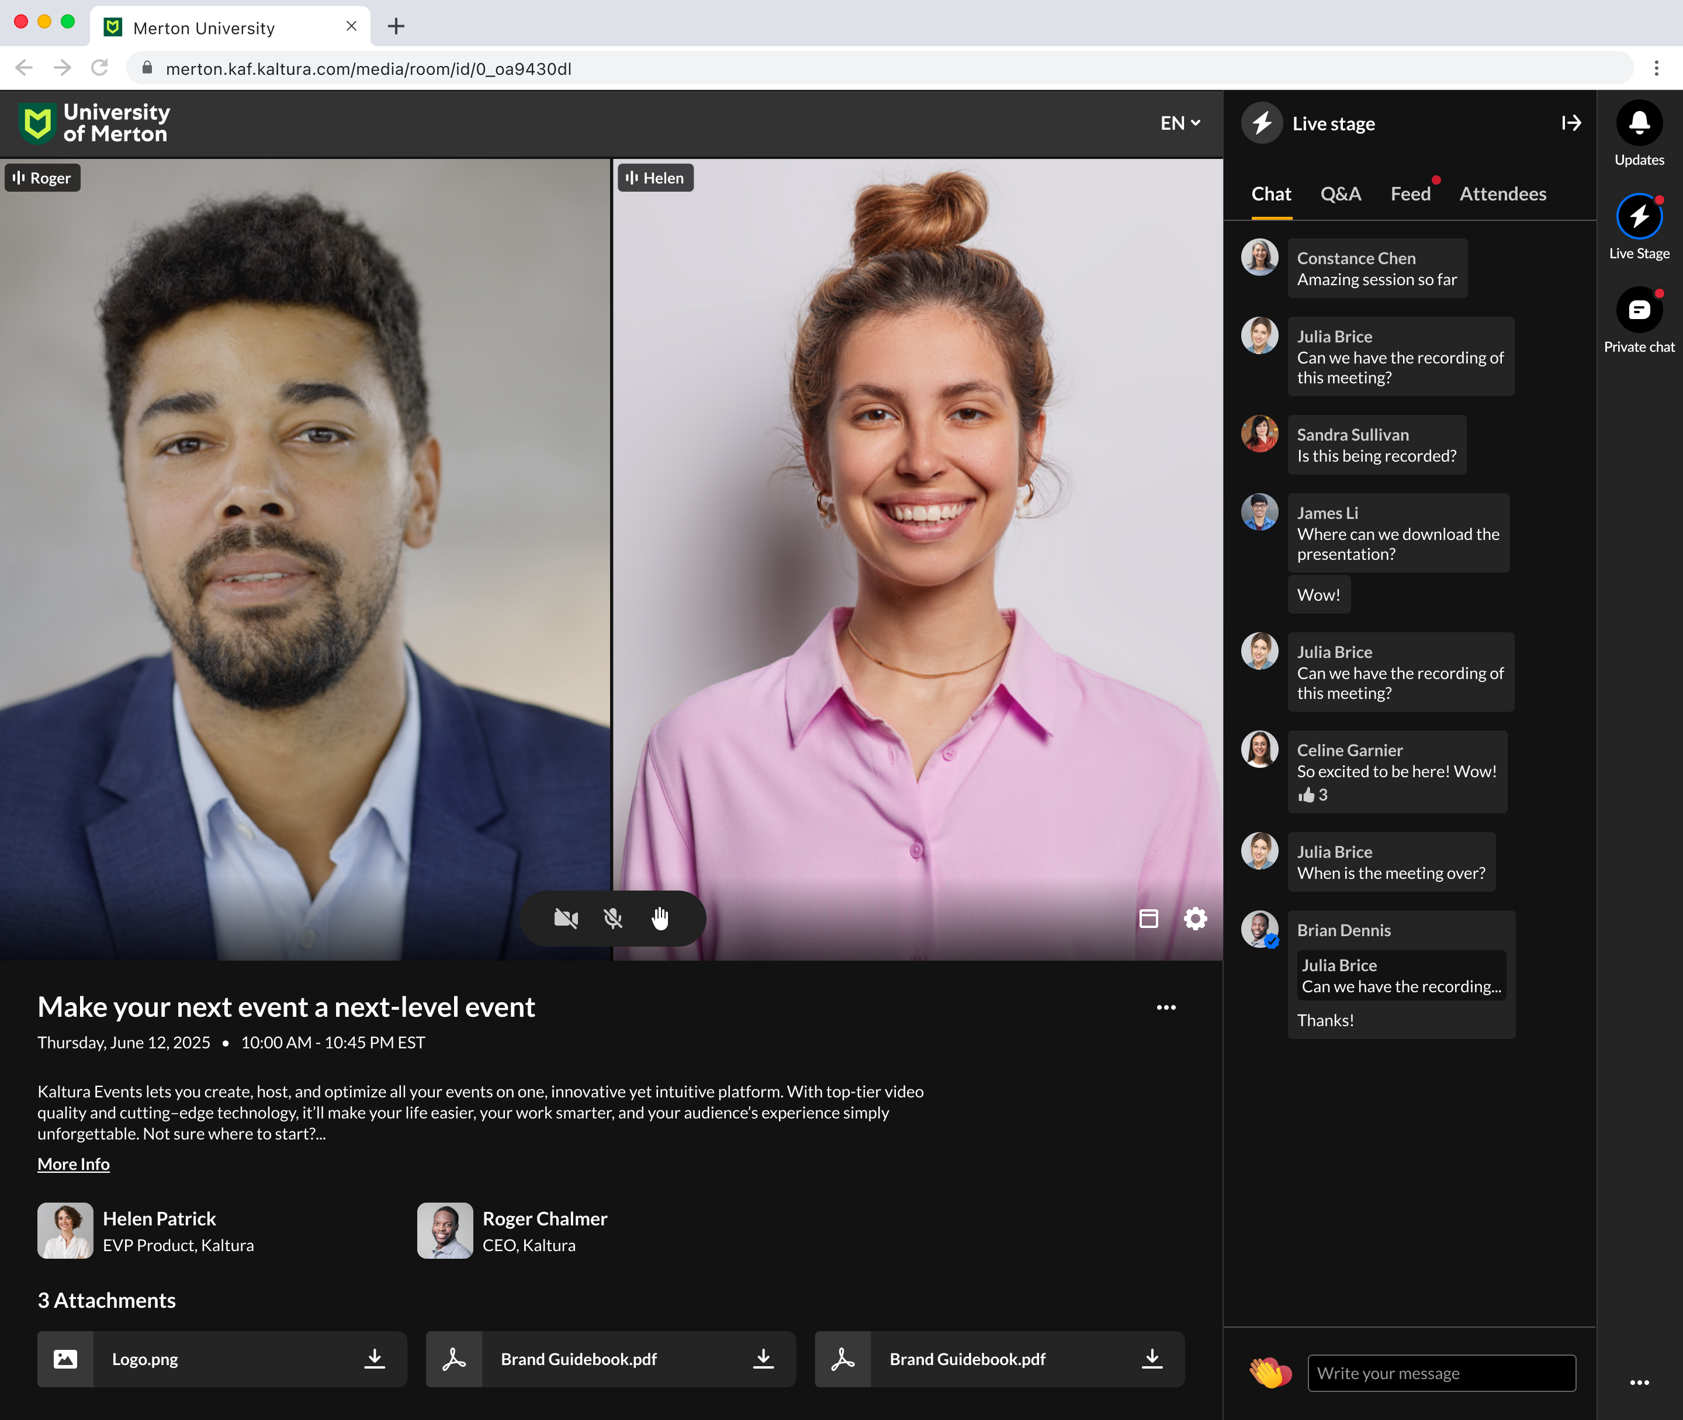Open the event options three-dot menu
This screenshot has width=1683, height=1420.
(1165, 1007)
